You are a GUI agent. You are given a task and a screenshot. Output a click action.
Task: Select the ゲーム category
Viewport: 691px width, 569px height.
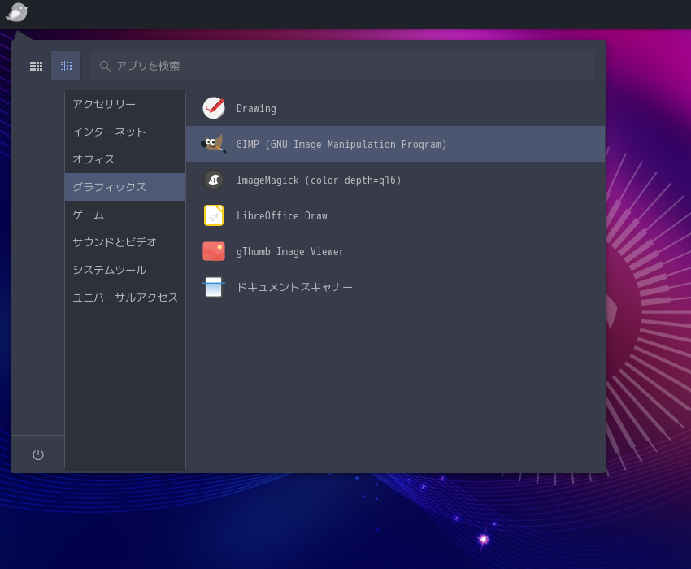tap(125, 215)
